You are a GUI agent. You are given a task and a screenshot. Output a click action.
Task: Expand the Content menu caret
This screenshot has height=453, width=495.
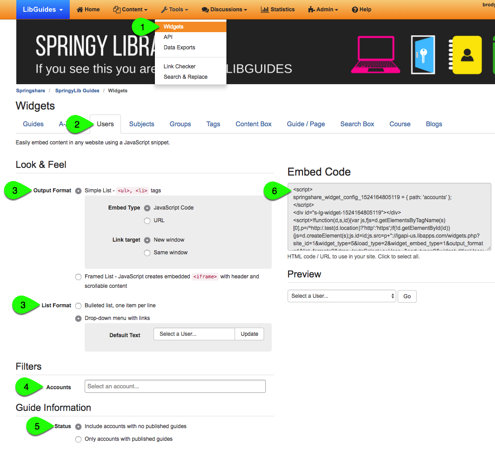(x=146, y=10)
